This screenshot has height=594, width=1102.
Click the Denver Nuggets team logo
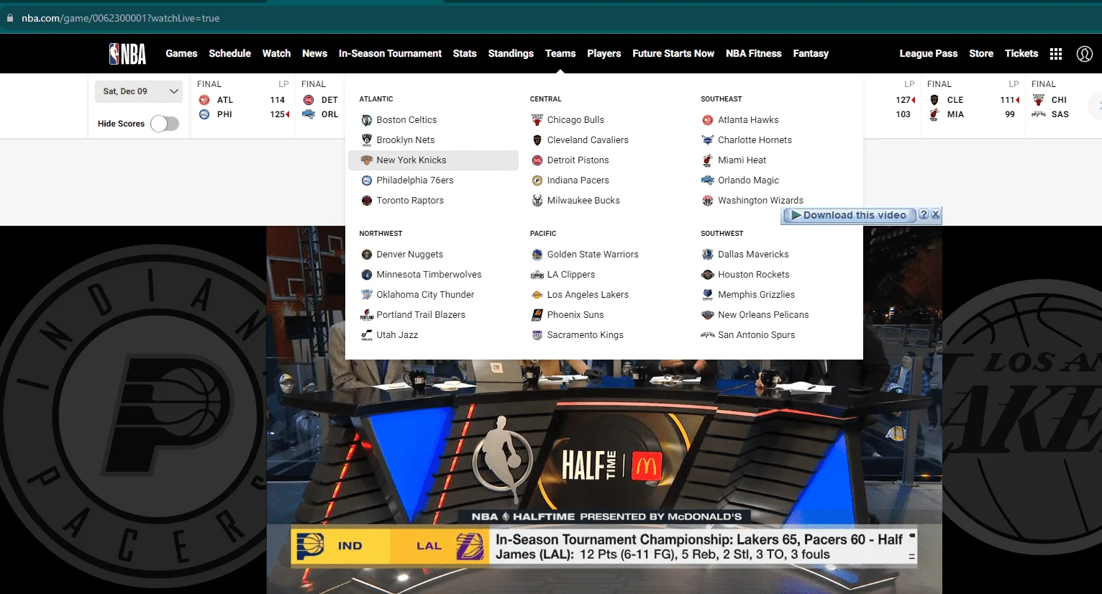coord(367,255)
